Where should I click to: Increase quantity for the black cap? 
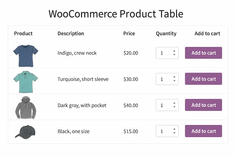174,129
